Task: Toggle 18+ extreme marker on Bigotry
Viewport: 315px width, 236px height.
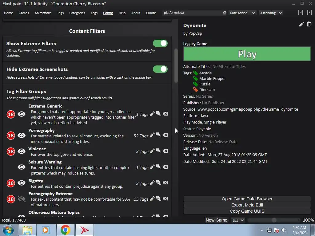Action: coord(11,183)
